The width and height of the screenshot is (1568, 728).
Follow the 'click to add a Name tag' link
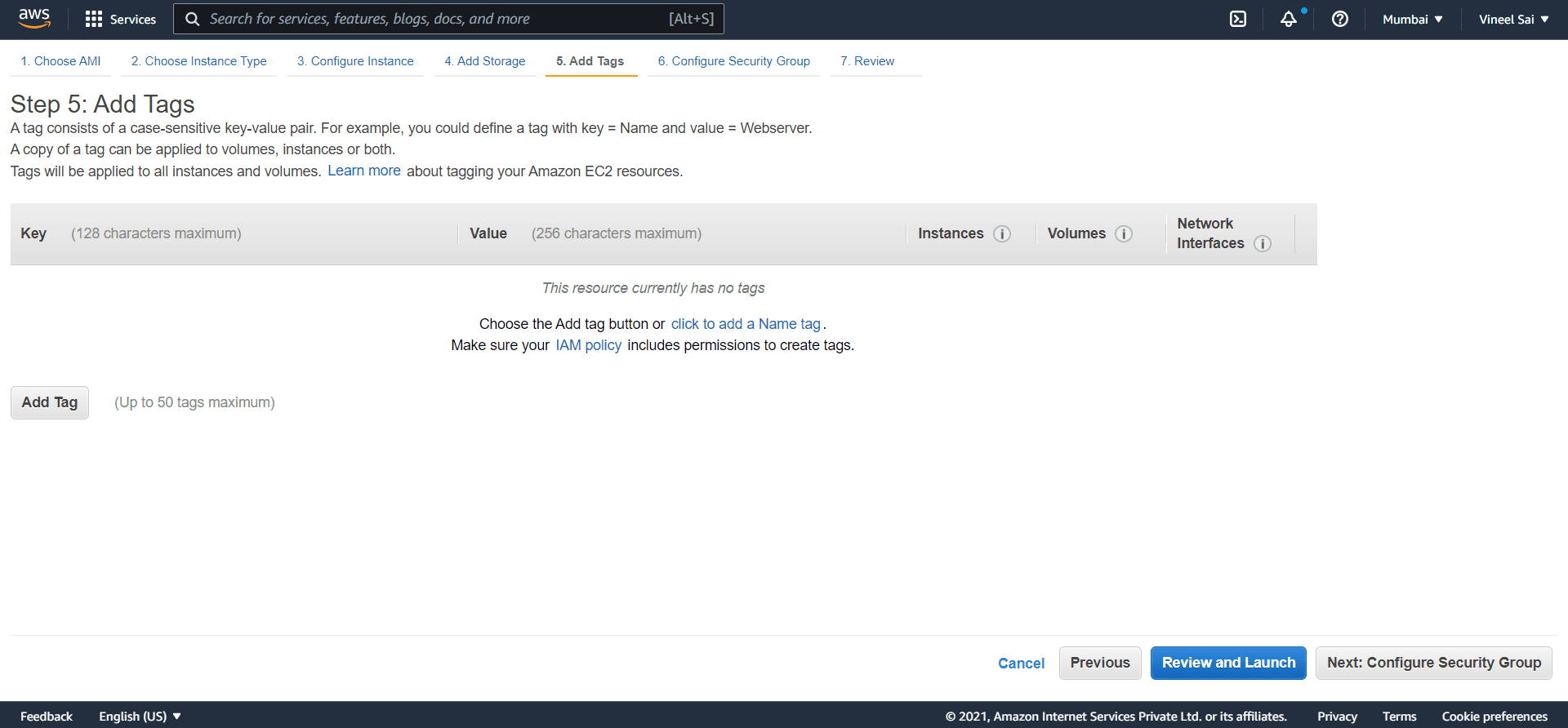(746, 324)
